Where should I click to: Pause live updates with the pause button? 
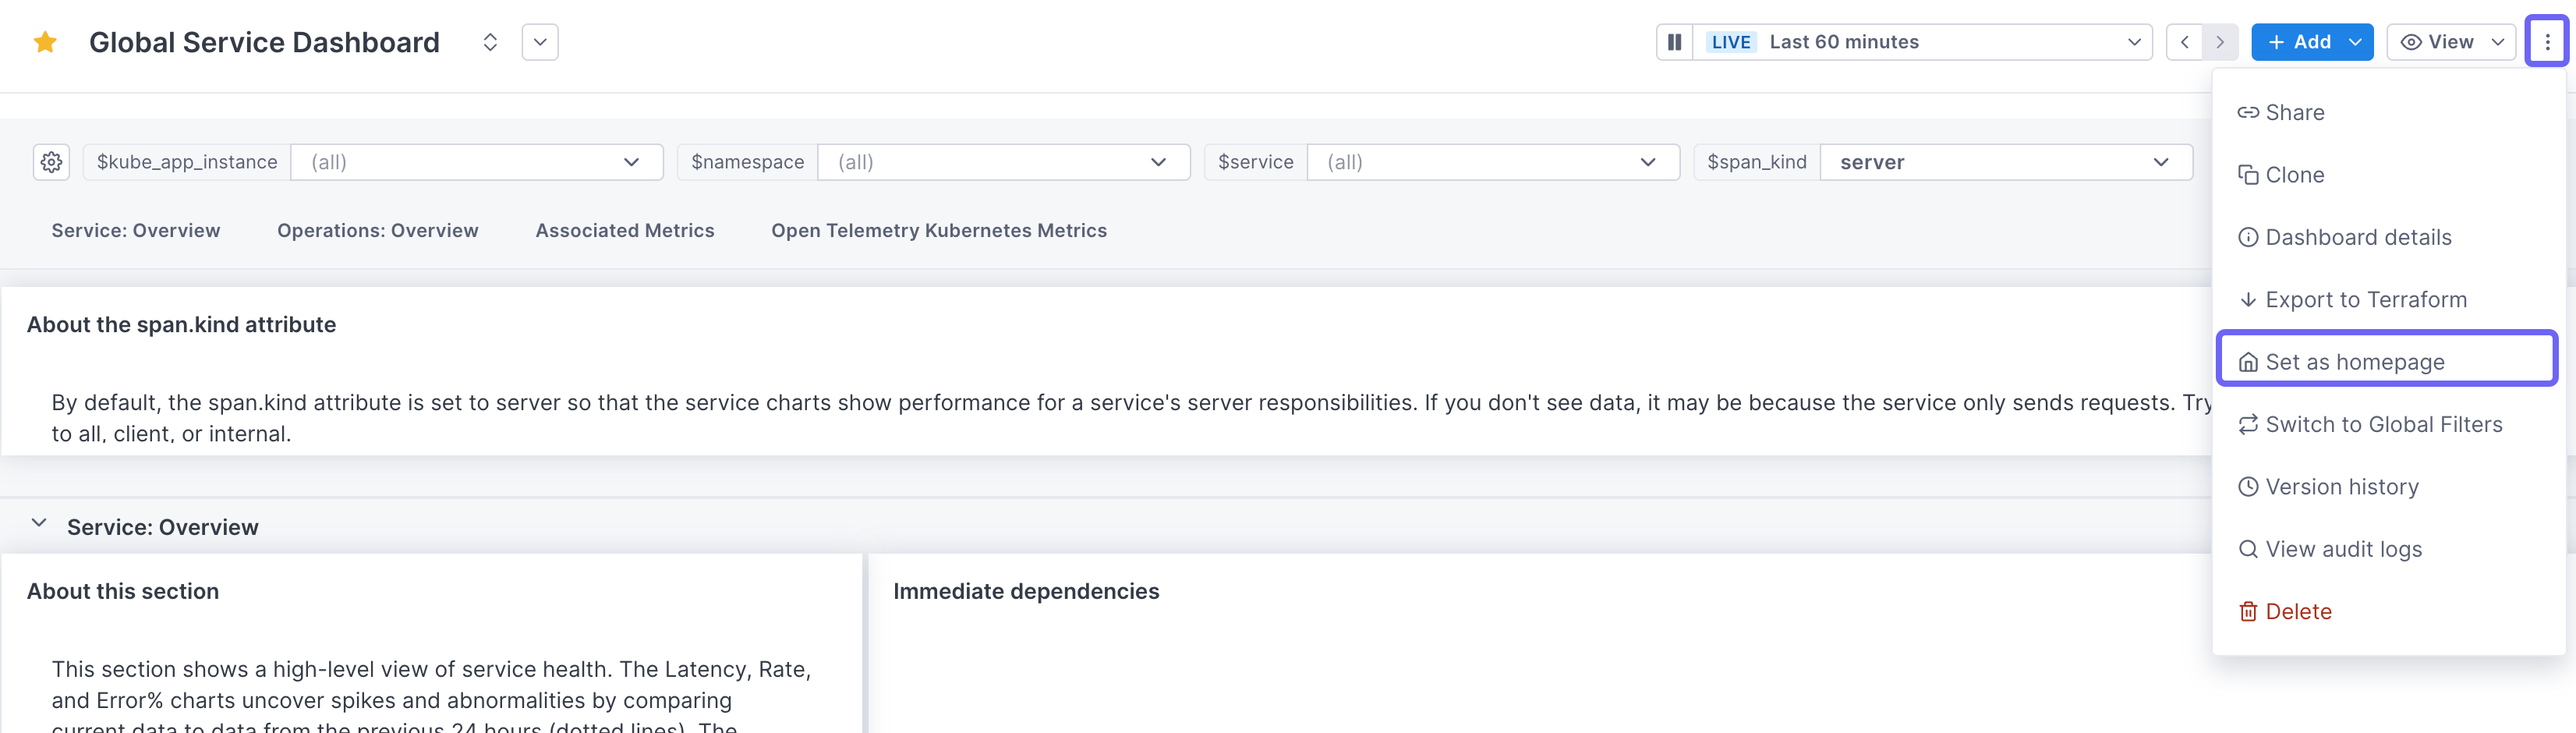point(1674,42)
